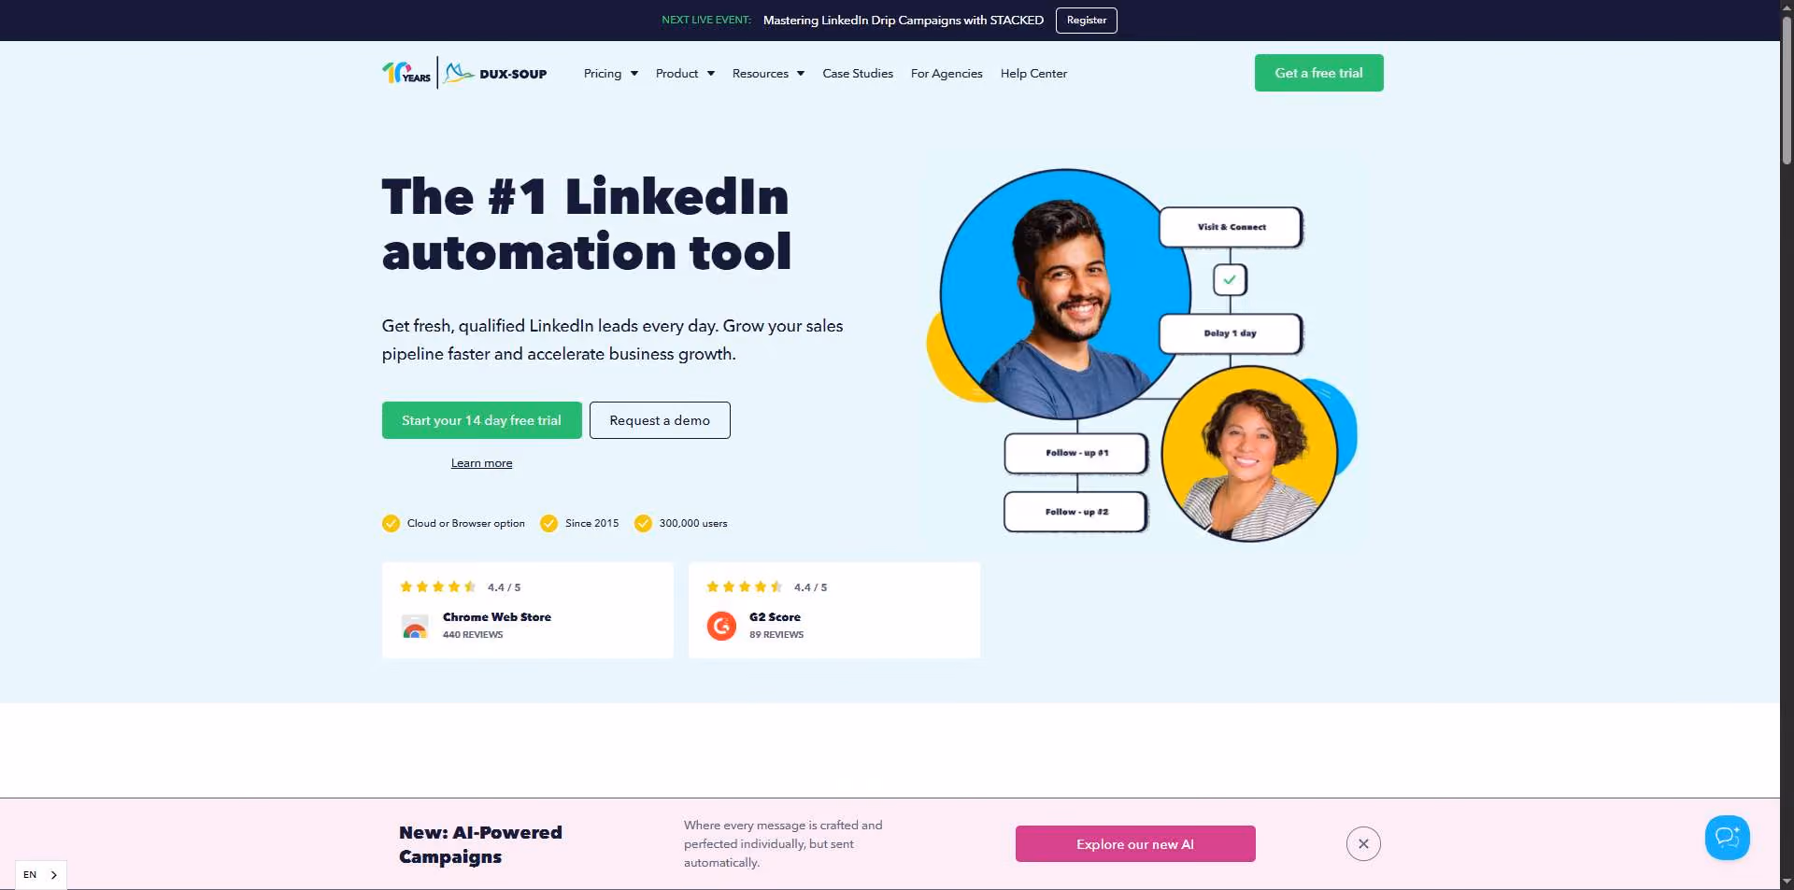This screenshot has width=1794, height=890.
Task: Click the page vertical scrollbar thumb
Action: 1787,91
